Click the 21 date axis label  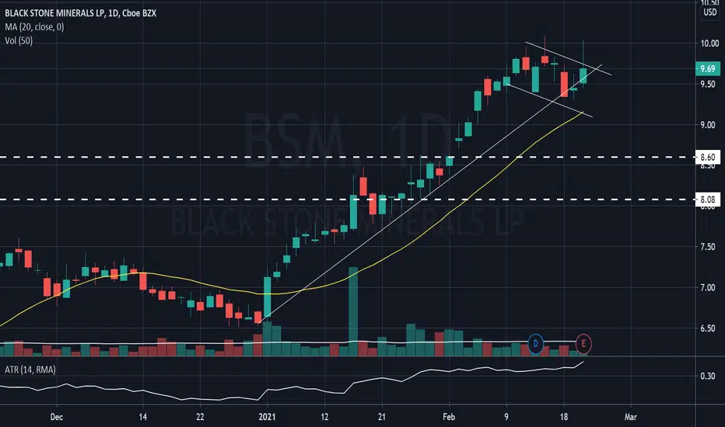point(382,417)
